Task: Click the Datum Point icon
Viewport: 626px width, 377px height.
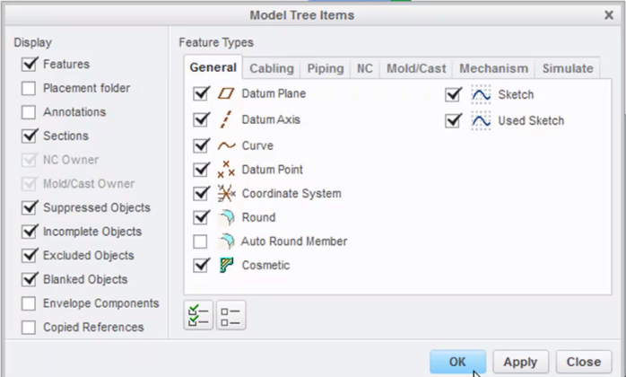Action: 226,170
